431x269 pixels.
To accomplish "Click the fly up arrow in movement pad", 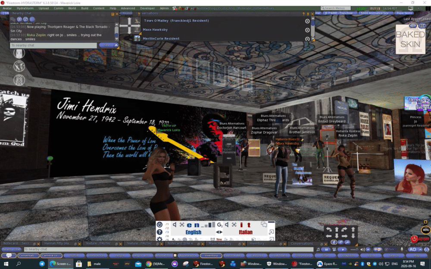I will point(353,229).
